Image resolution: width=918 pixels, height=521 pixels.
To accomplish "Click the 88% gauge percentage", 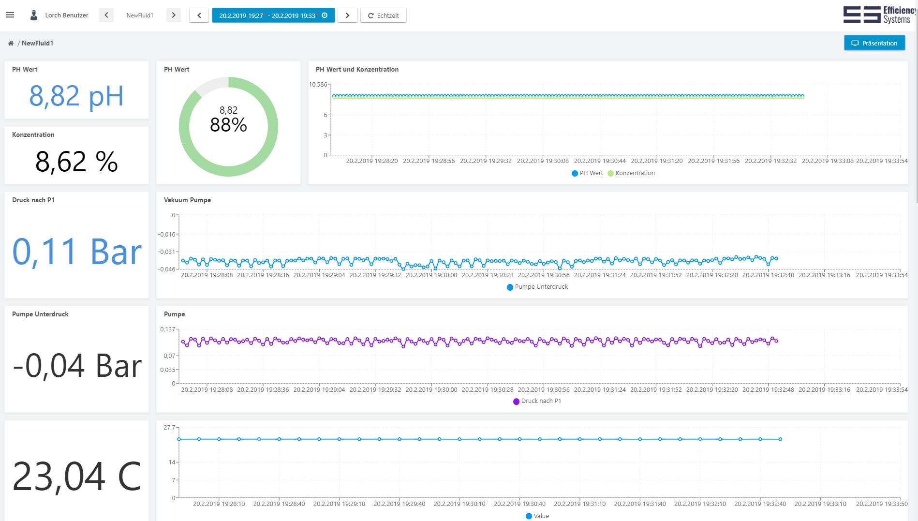I will click(228, 125).
